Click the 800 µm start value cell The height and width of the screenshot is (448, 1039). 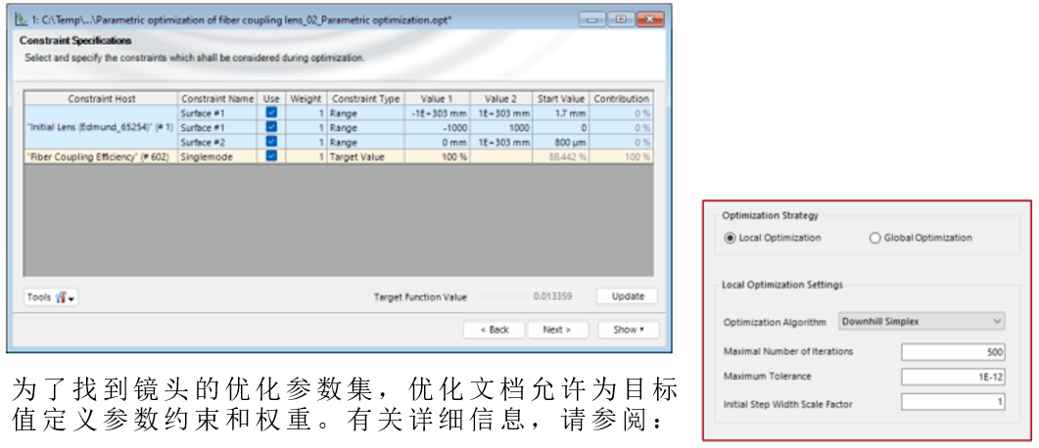coord(560,142)
